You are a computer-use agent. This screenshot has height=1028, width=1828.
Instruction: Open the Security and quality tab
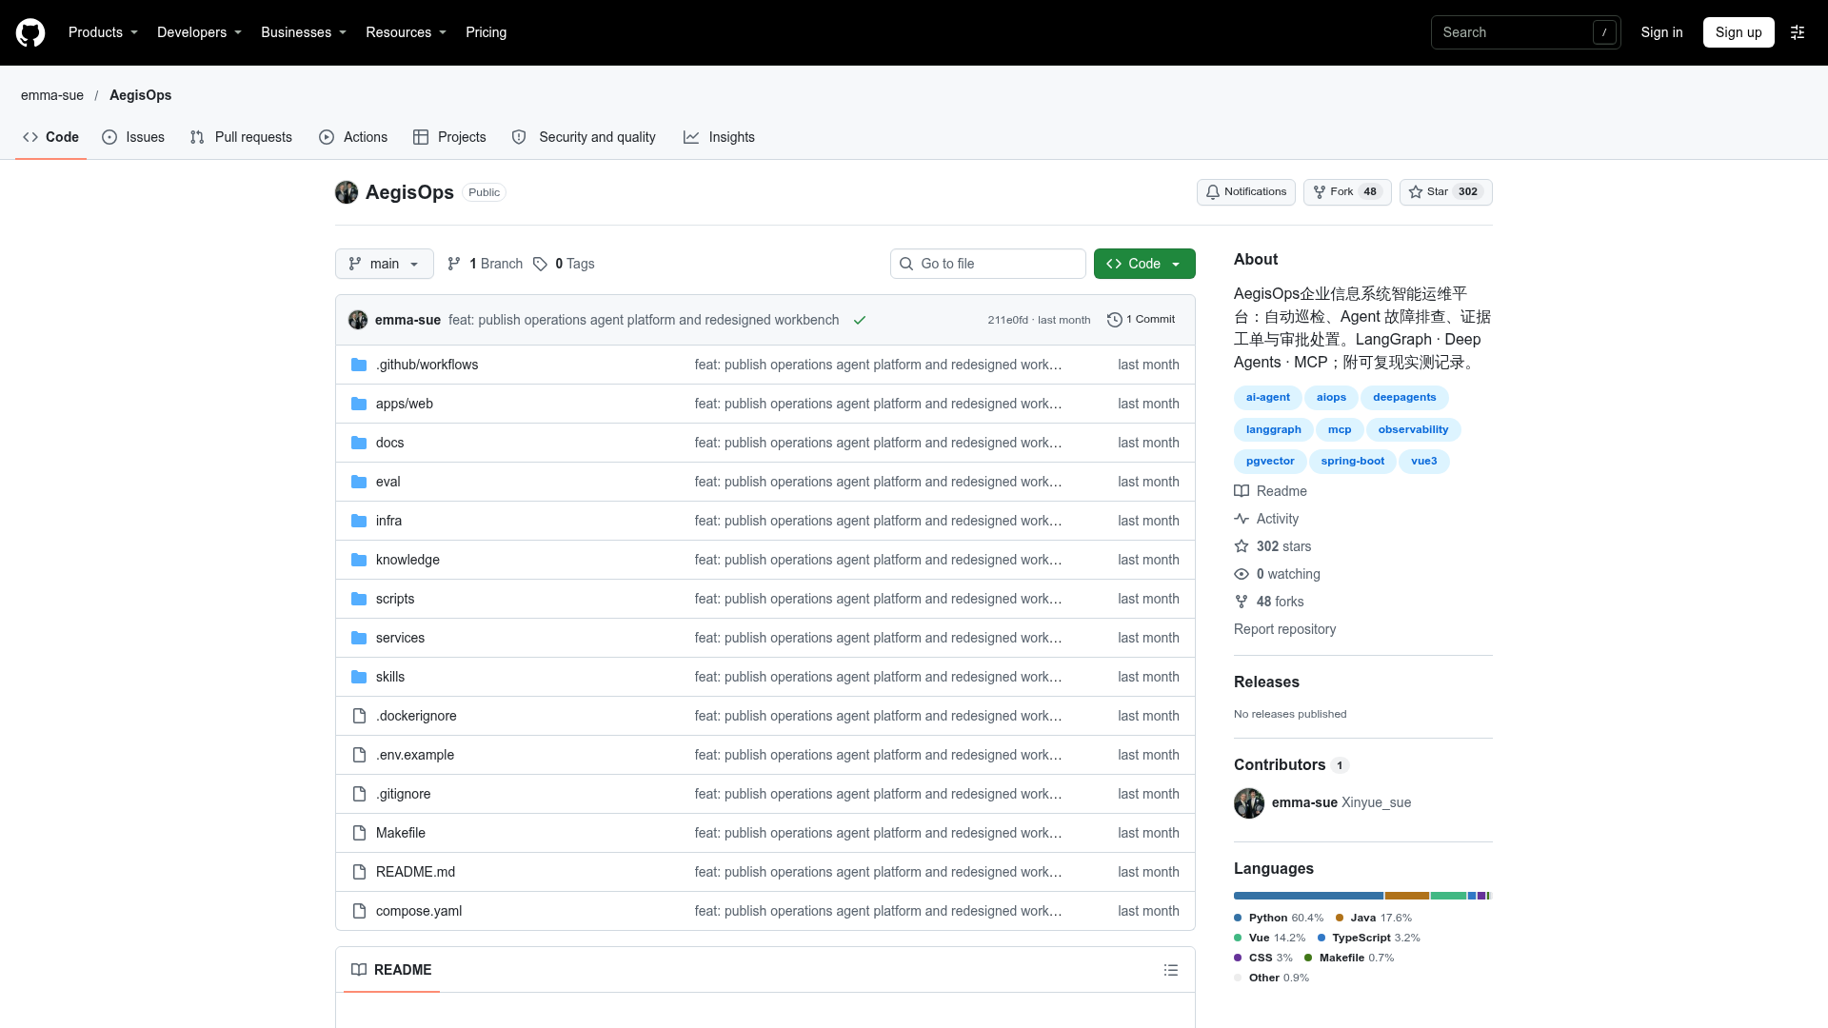(x=584, y=137)
